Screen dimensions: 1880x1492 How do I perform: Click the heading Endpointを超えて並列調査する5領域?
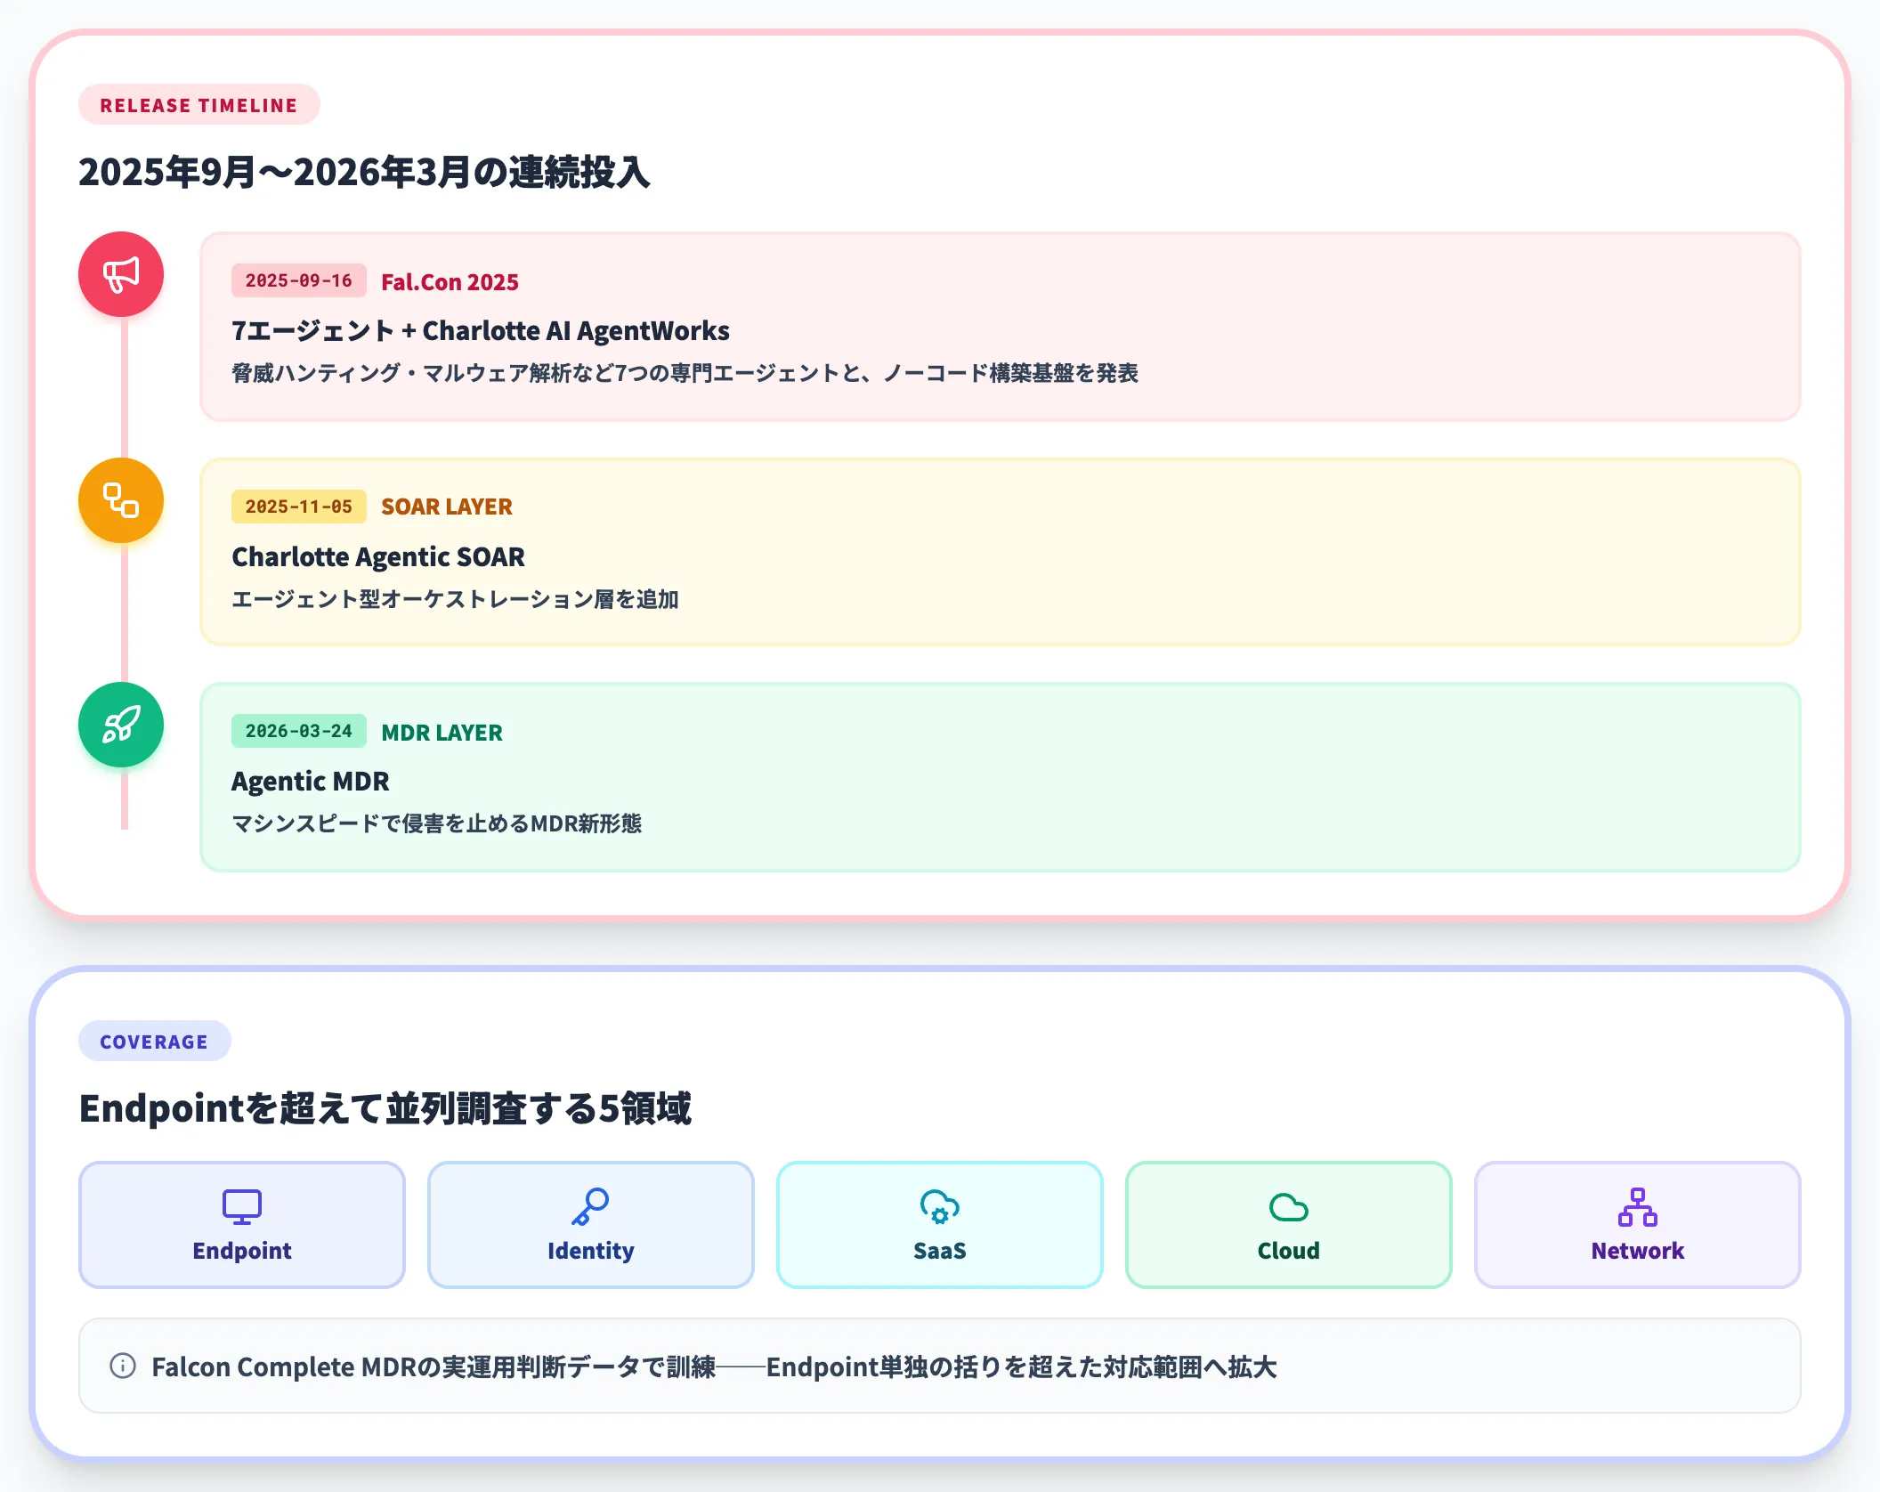click(x=385, y=1108)
